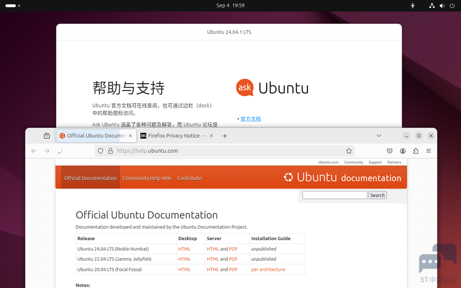The height and width of the screenshot is (288, 461).
Task: Open Server HTML for Ubuntu 24.04 LTS
Action: click(213, 249)
